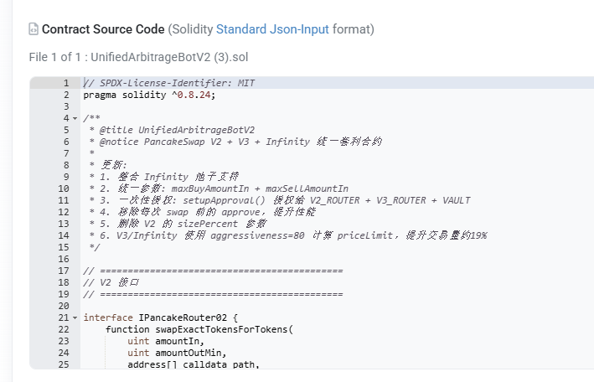Collapse the IPancakeRouter02 interface at line 21
594x382 pixels.
coord(75,317)
